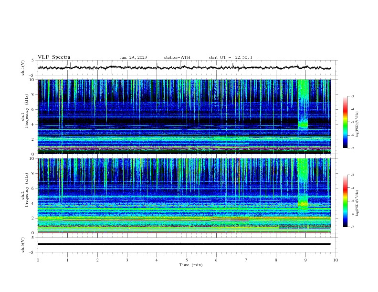Click the ch.1 spectrogram color bar

click(x=345, y=122)
